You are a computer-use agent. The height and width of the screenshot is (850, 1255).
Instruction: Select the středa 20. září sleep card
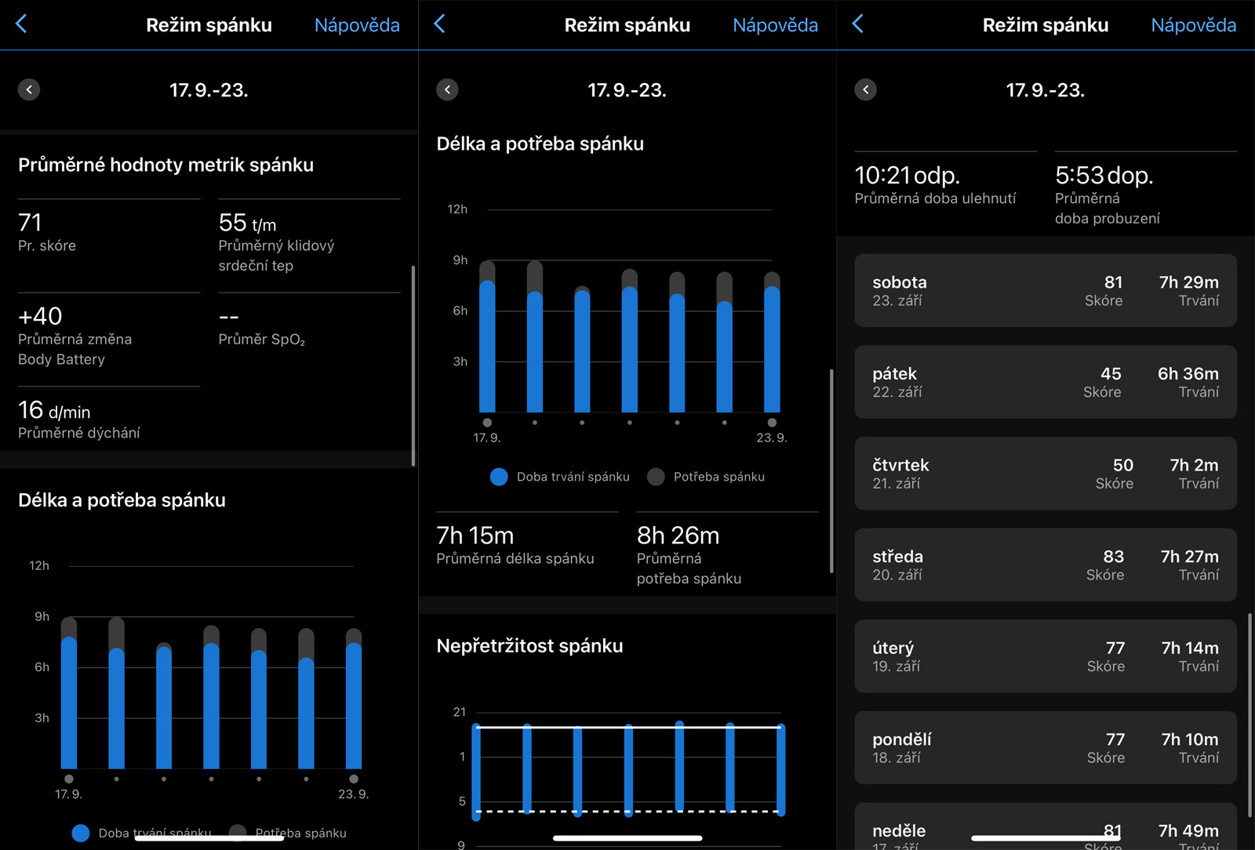tap(1045, 565)
